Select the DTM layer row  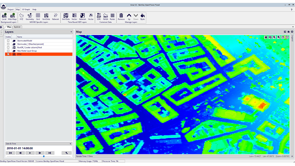click(39, 54)
